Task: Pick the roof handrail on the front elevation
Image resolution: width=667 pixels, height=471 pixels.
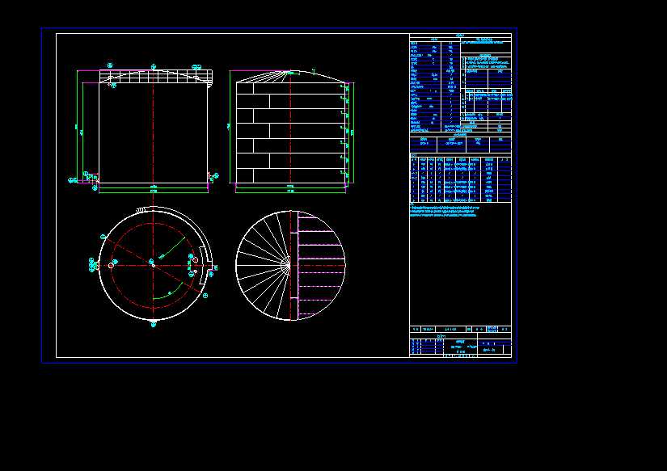Action: click(x=156, y=76)
